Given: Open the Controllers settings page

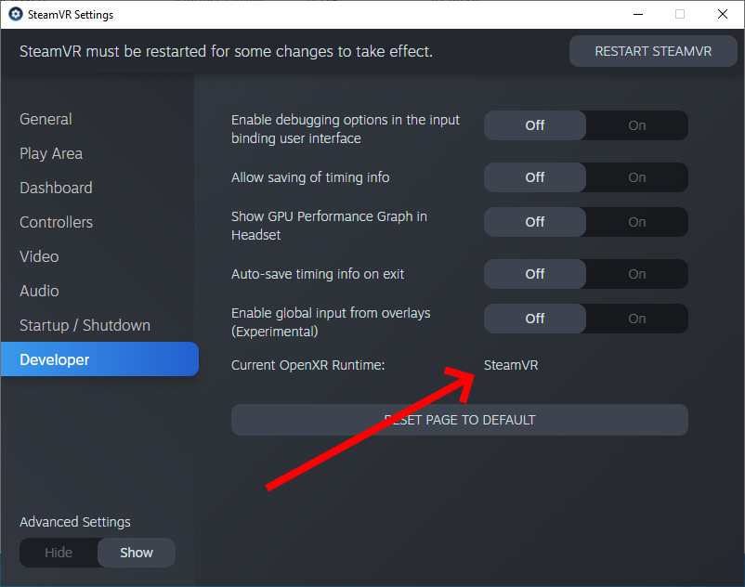Looking at the screenshot, I should [56, 222].
